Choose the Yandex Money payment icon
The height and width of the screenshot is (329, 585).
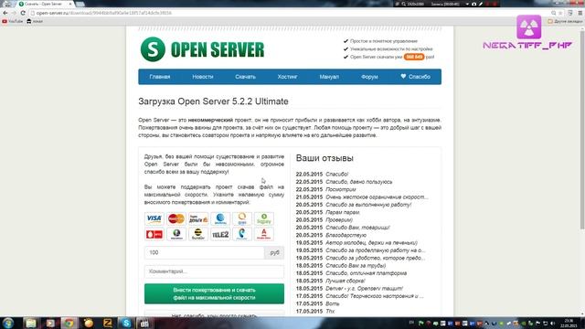tap(198, 218)
